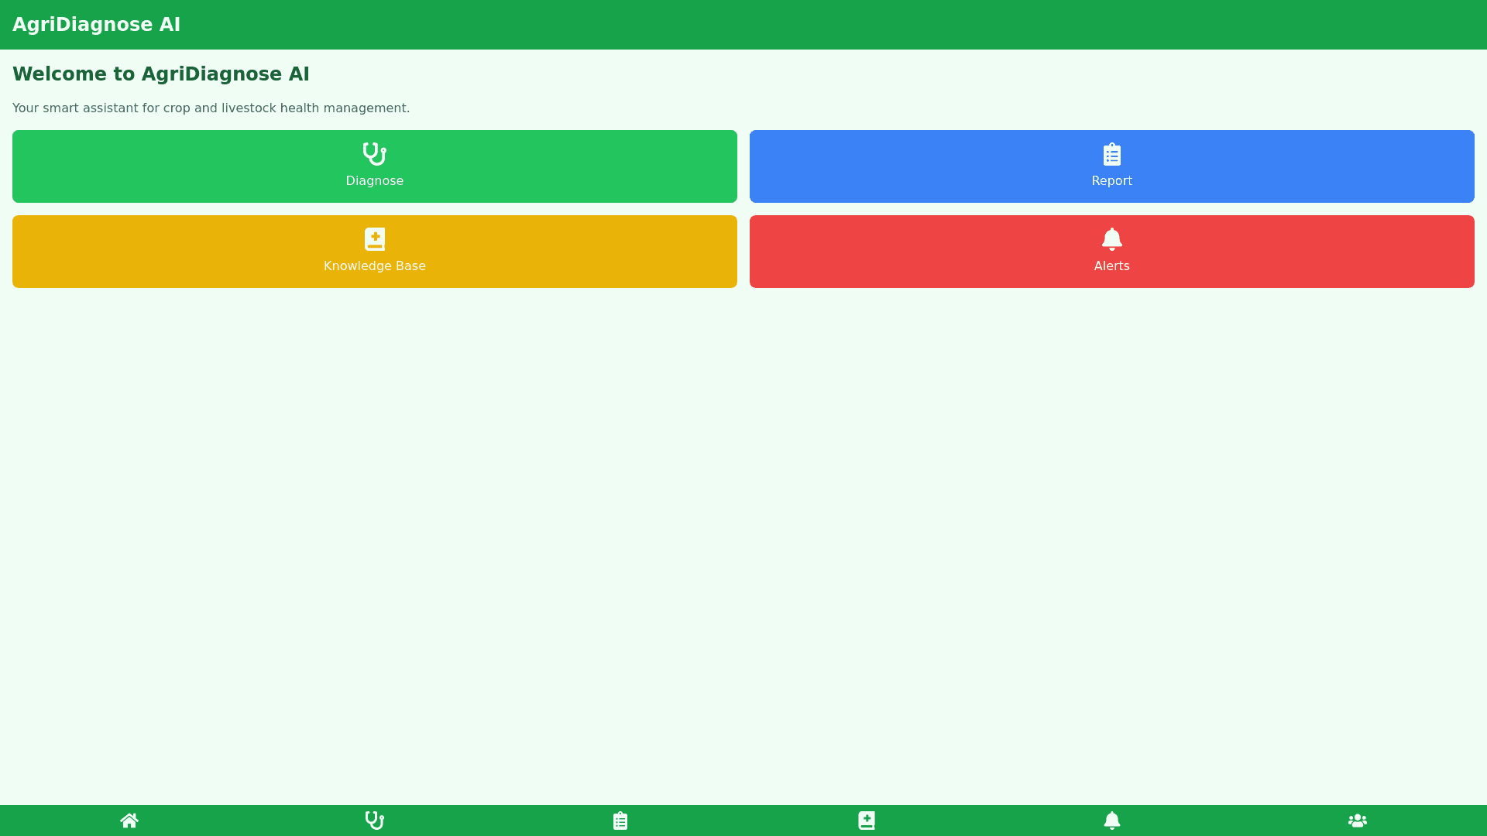This screenshot has width=1487, height=836.
Task: Click the AgriDiagnose AI header title
Action: tap(96, 25)
